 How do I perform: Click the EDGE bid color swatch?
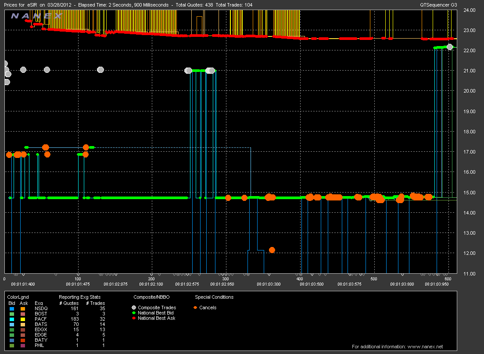(x=12, y=335)
